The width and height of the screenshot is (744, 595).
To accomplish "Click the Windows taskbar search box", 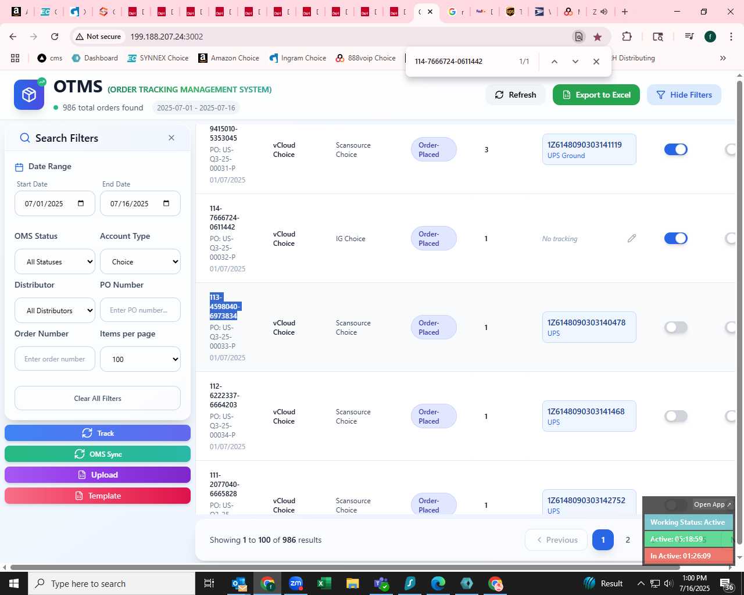I will pyautogui.click(x=112, y=583).
